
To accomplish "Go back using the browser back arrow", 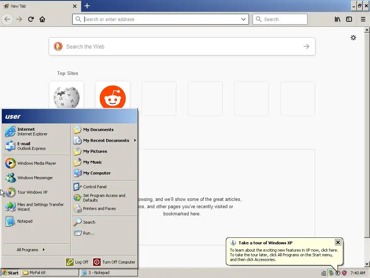I will 7,19.
